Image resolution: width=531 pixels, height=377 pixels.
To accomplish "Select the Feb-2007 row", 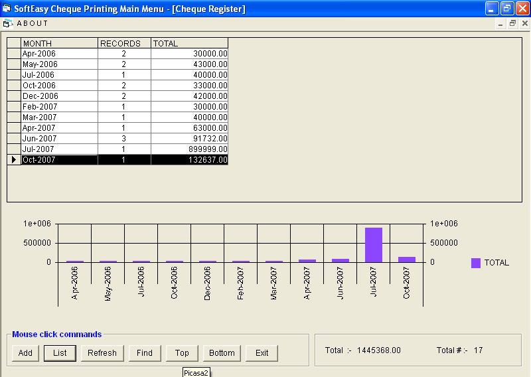I will coord(117,107).
